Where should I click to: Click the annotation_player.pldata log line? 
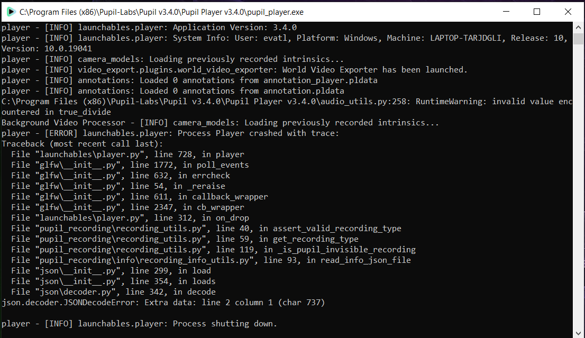pos(189,80)
